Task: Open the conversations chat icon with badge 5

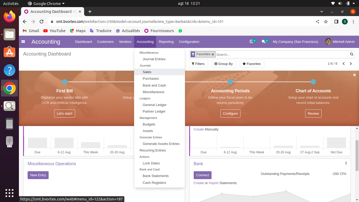Action: click(264, 42)
